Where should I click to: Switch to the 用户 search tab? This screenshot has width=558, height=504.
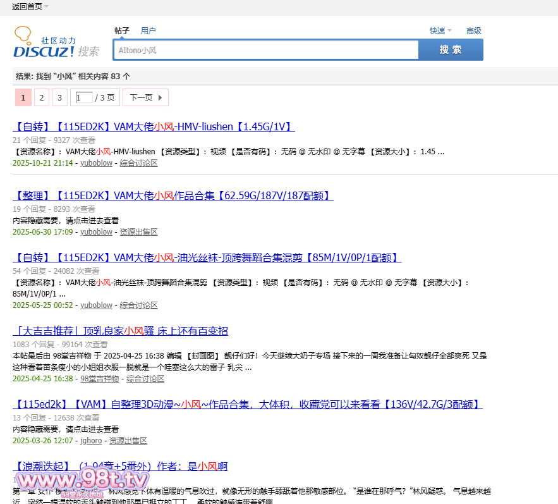click(x=148, y=30)
